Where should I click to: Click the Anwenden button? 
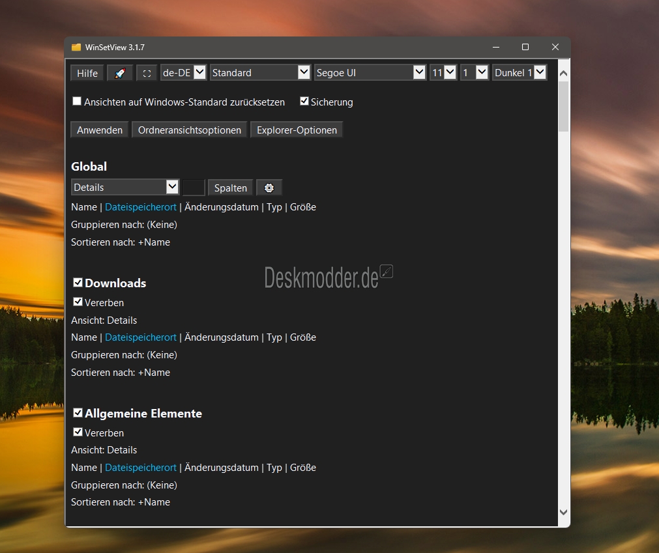point(100,130)
